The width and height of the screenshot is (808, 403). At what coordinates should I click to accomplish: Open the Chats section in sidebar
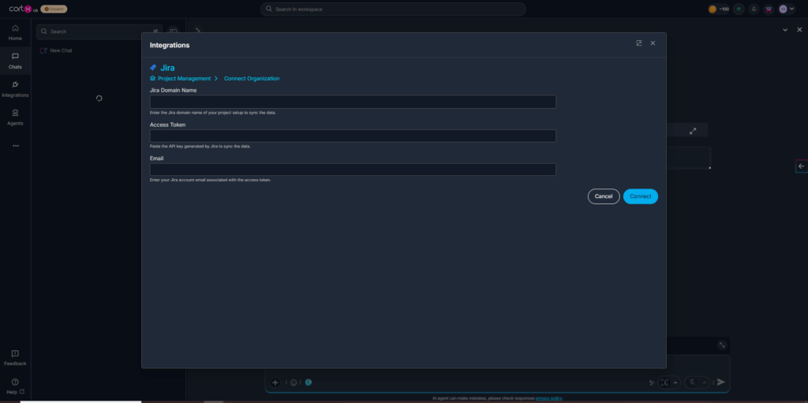point(15,61)
